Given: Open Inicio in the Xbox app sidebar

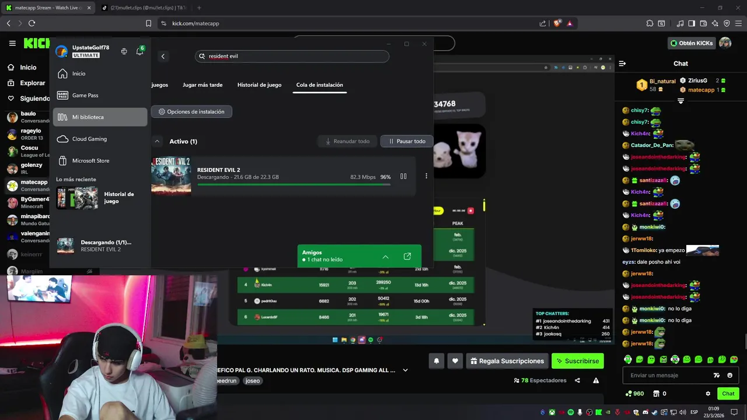Looking at the screenshot, I should coord(100,73).
